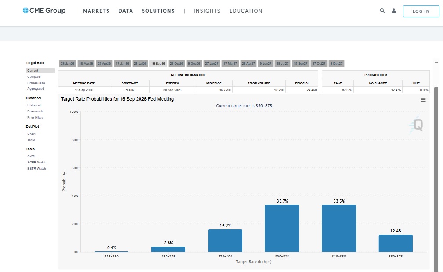Open the chart hamburger menu icon
Viewport: 443px width, 272px height.
423,100
